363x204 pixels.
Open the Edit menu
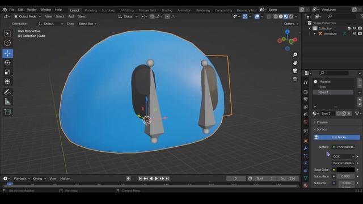click(20, 10)
